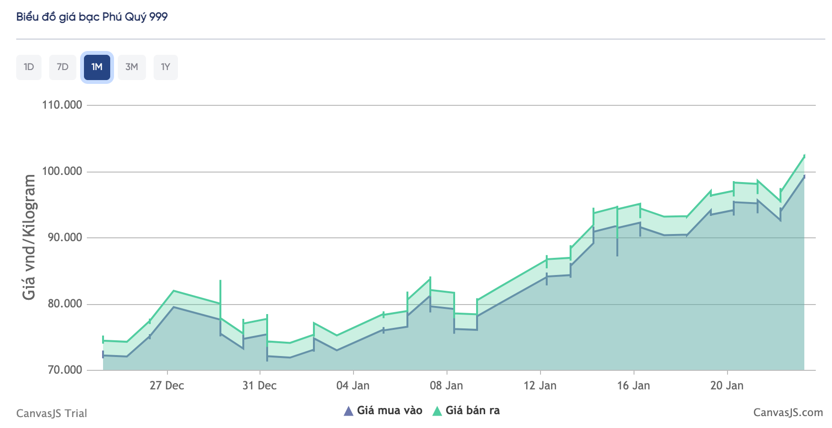Switch the chart to the 7D range
Viewport: 832px width, 428px height.
click(62, 67)
